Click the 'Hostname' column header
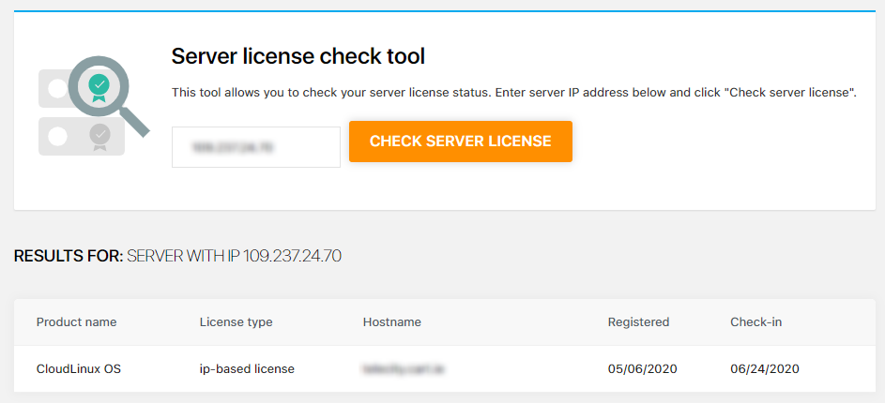The height and width of the screenshot is (403, 885). (x=392, y=322)
